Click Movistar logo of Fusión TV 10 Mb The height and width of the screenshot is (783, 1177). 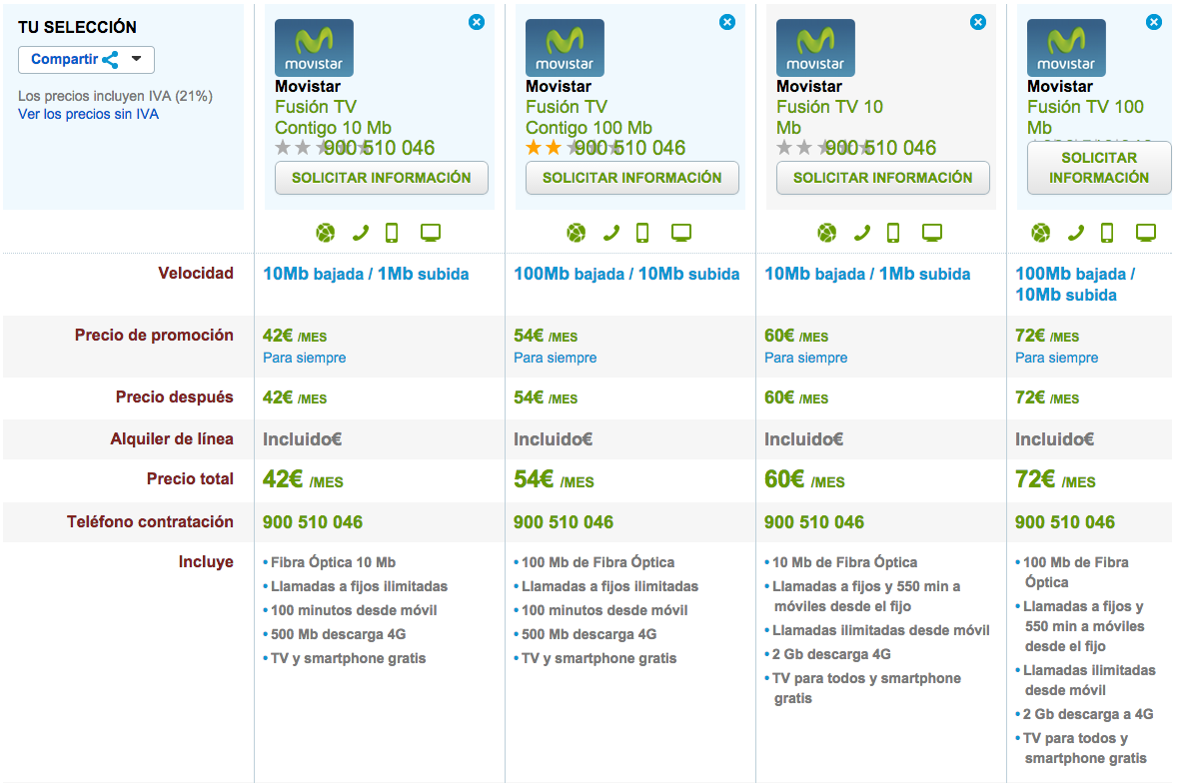click(x=815, y=48)
